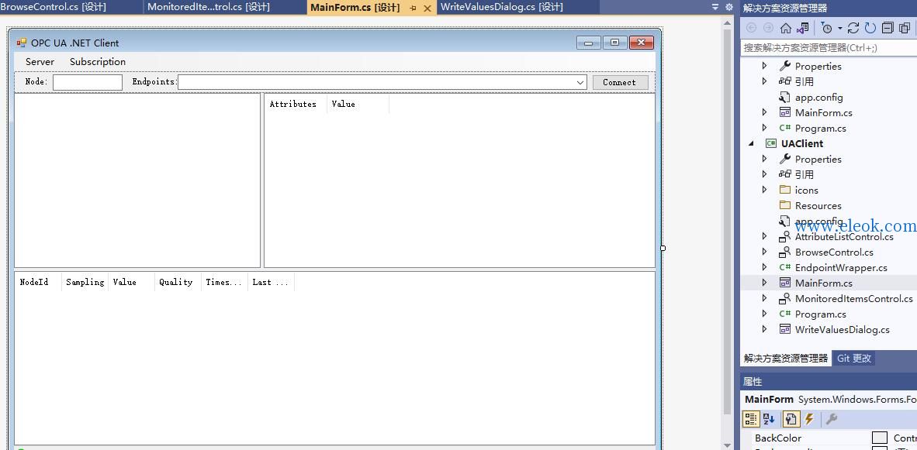The height and width of the screenshot is (450, 917).
Task: Select the Resources folder in Solution Explorer
Action: point(818,205)
